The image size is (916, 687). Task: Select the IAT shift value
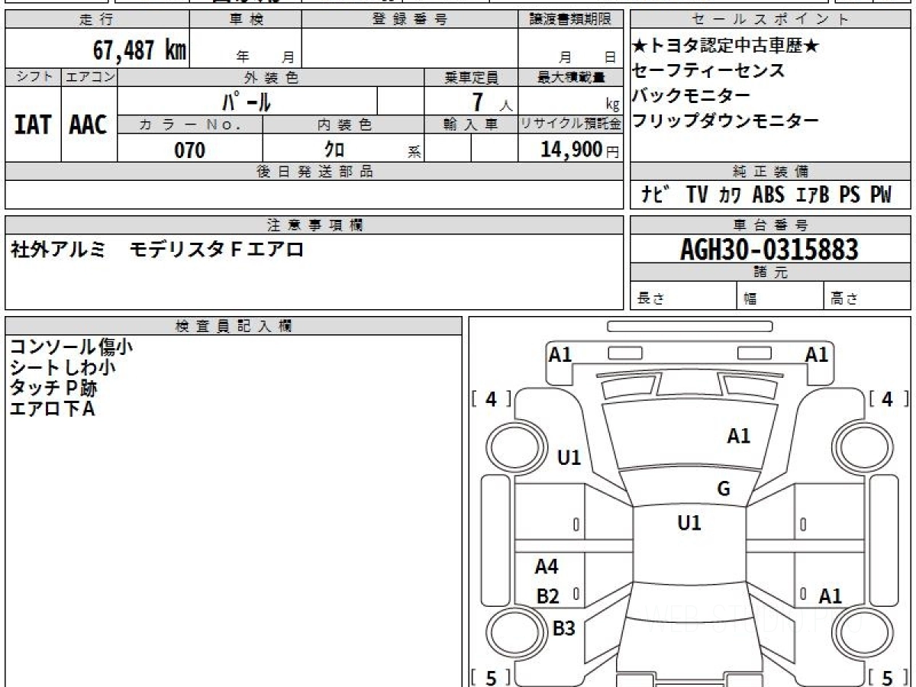point(33,124)
